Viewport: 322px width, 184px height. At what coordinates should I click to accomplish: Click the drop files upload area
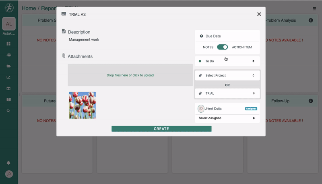point(130,75)
